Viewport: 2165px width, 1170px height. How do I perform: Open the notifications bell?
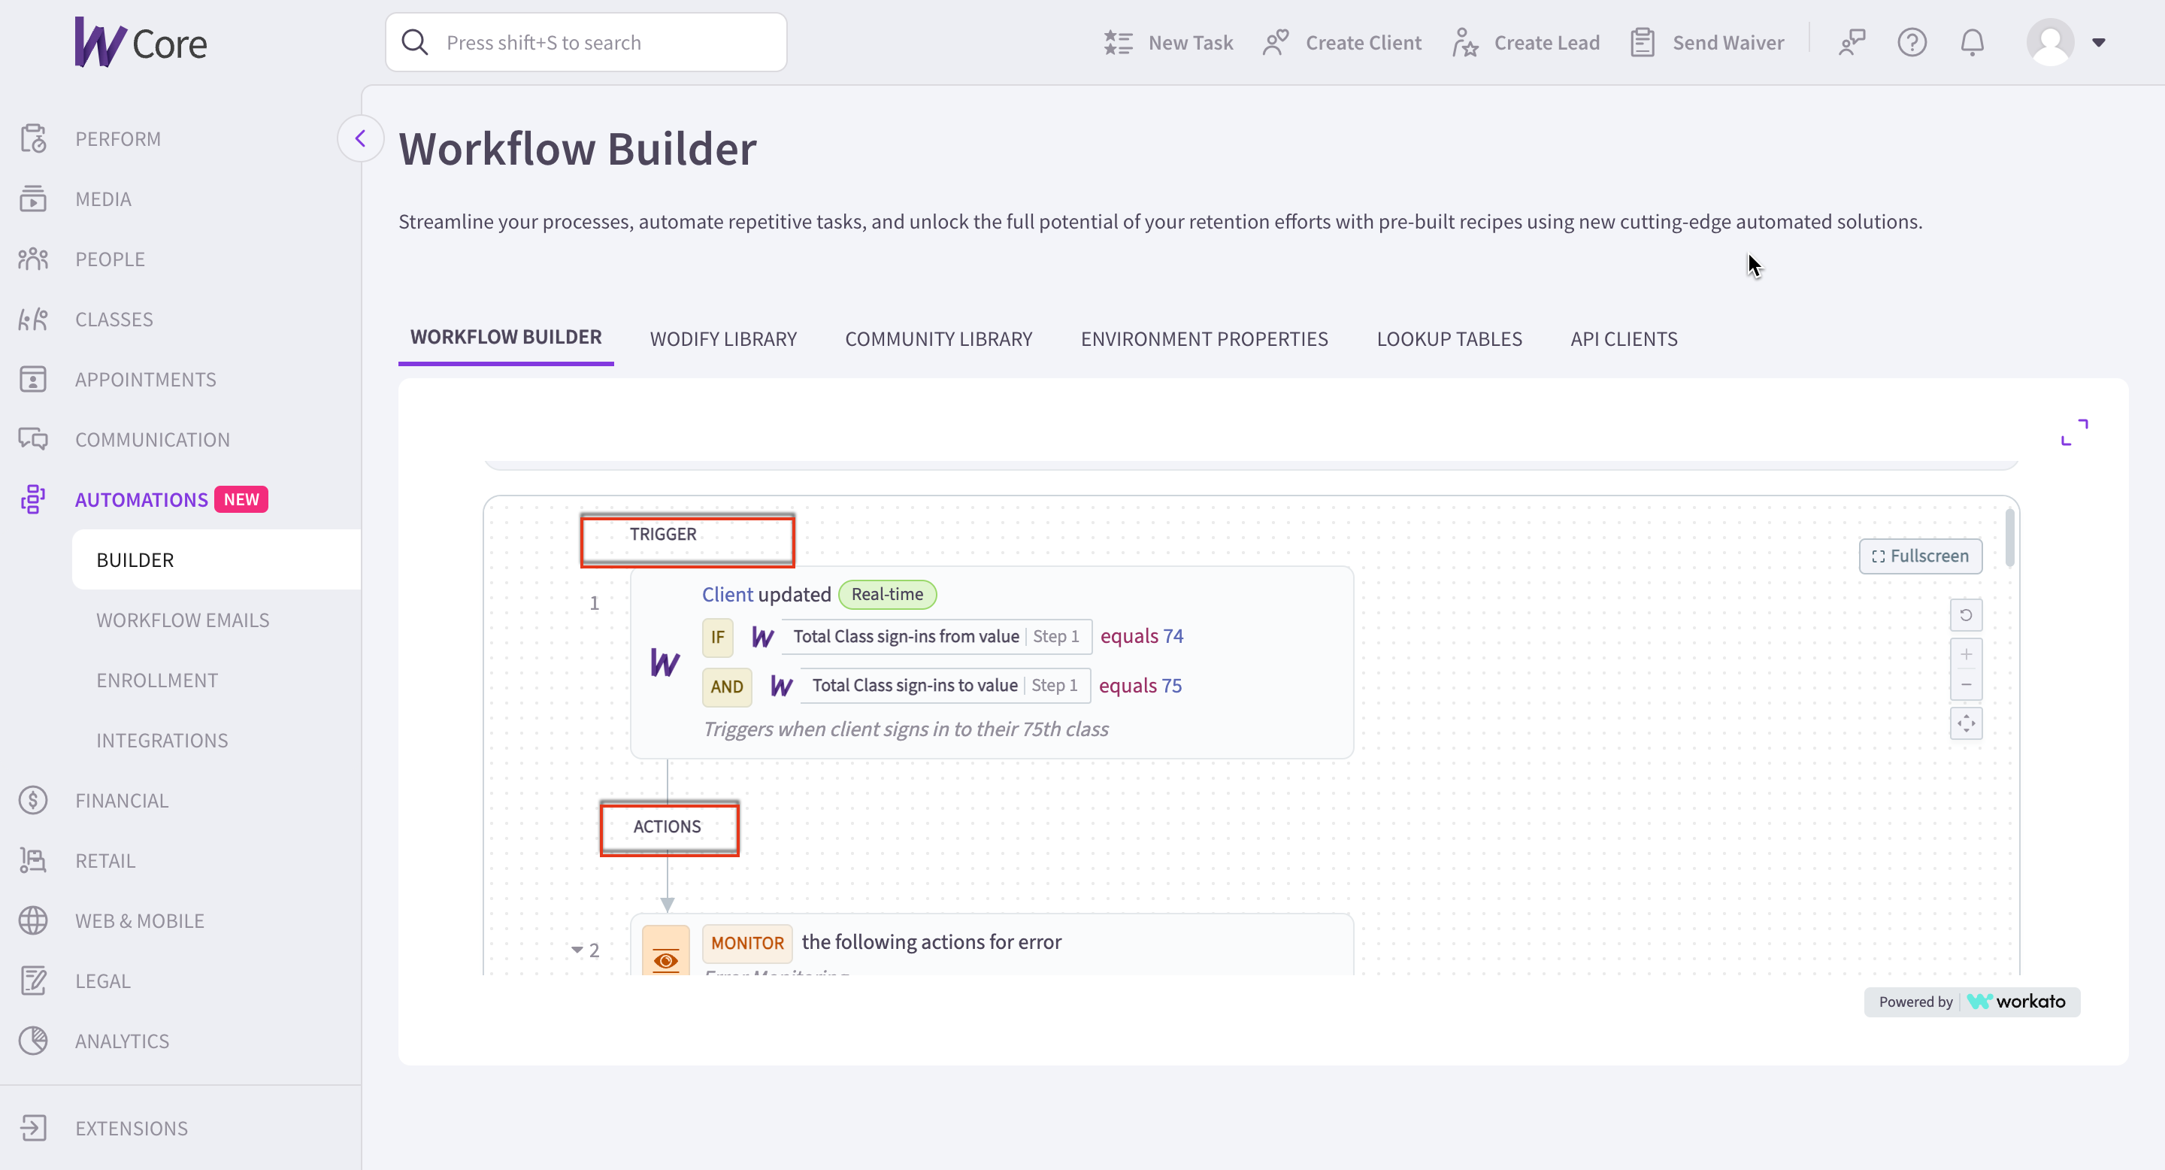click(1973, 42)
